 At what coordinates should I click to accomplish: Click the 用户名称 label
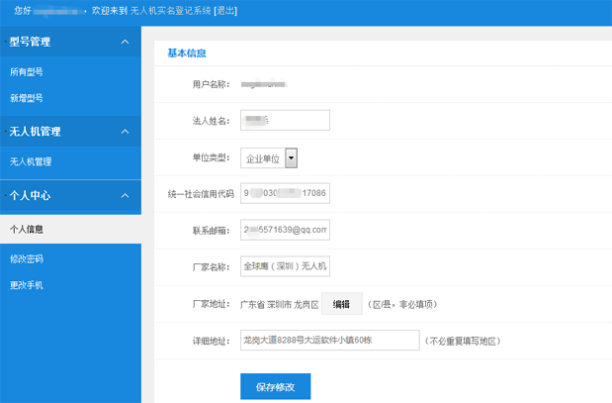pyautogui.click(x=211, y=84)
